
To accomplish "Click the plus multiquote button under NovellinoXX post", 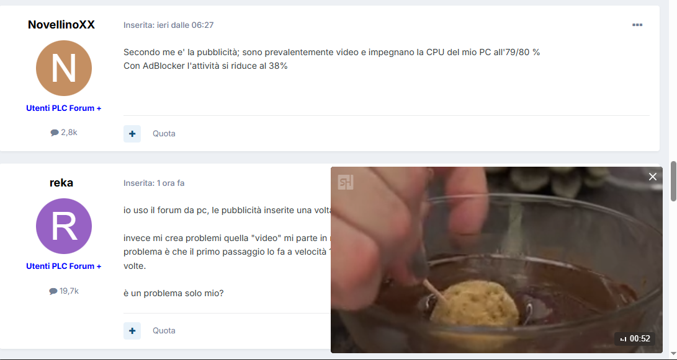I will point(132,134).
